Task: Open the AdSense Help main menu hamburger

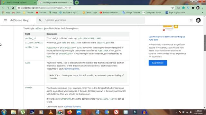Action: tap(5, 20)
